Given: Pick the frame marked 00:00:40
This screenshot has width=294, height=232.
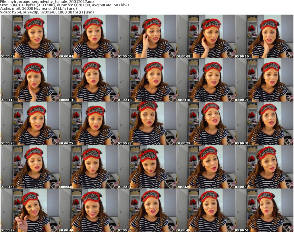Looking at the screenshot, I should (264, 167).
